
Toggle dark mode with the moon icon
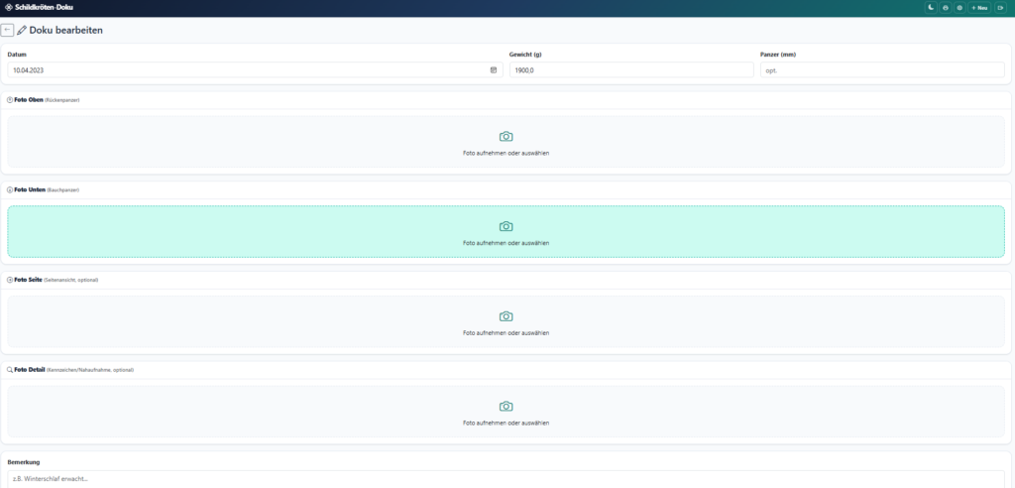pos(931,7)
